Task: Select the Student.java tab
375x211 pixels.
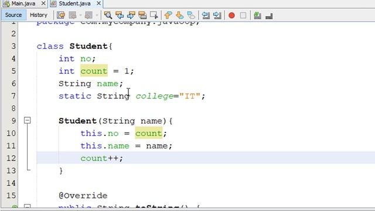Action: coord(74,4)
